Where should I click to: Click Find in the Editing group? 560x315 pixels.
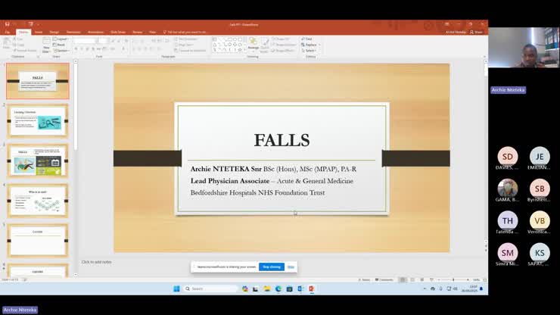point(306,39)
